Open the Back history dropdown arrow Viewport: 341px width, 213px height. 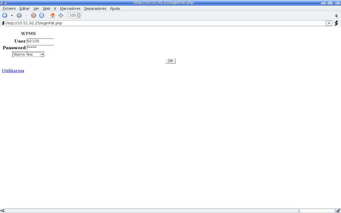click(12, 16)
